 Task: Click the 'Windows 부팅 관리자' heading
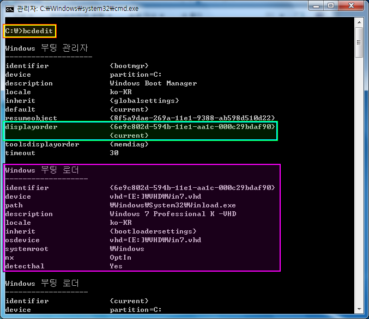[x=46, y=48]
